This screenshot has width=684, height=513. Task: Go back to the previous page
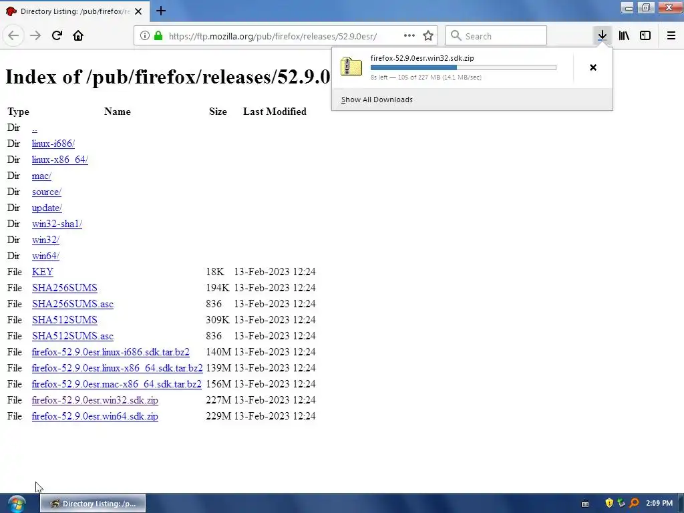13,36
